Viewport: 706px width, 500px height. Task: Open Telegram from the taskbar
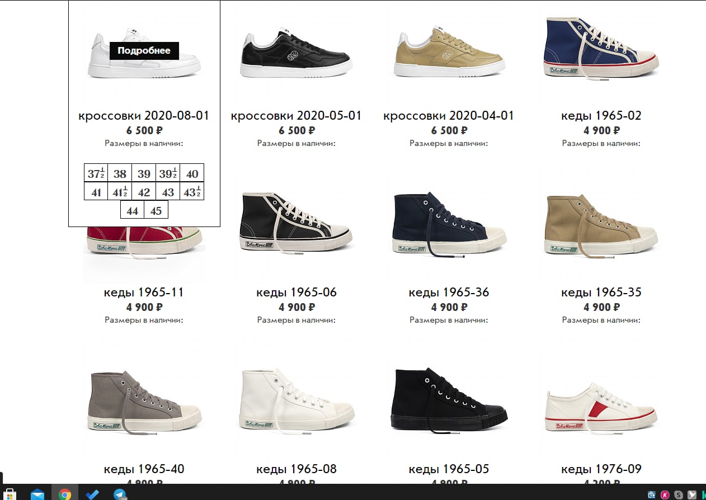120,494
